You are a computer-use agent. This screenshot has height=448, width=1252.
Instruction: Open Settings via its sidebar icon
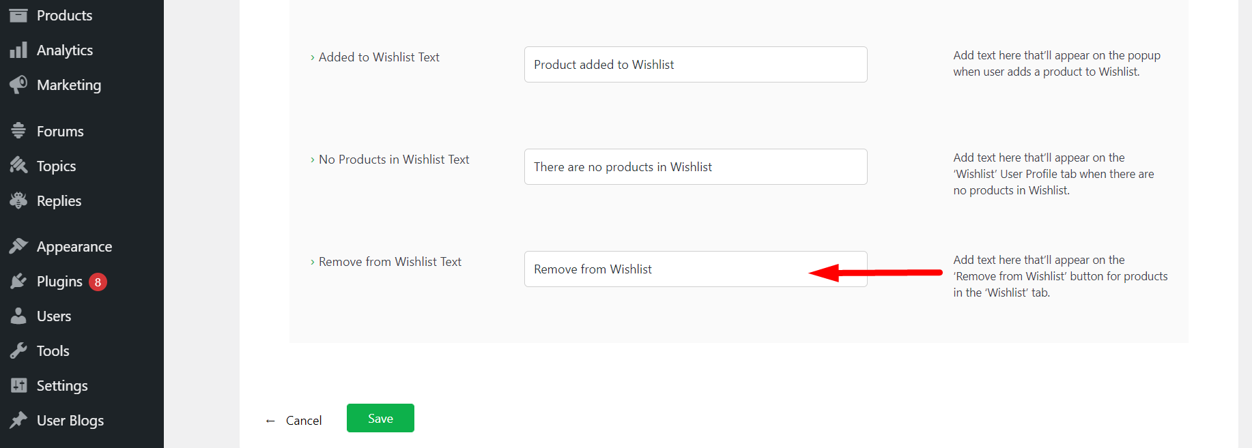point(18,385)
